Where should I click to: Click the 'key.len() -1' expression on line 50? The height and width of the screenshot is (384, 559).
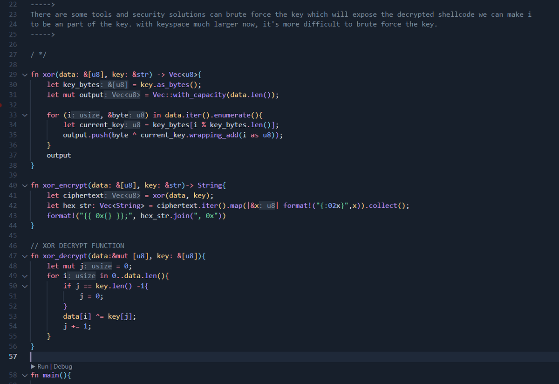click(120, 286)
